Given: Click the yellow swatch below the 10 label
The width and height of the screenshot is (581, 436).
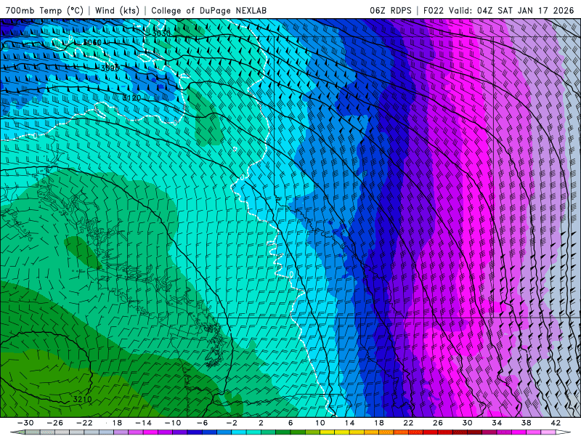Looking at the screenshot, I should coord(328,432).
